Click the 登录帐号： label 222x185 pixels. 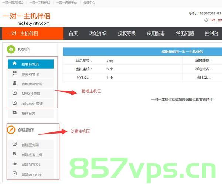pyautogui.click(x=84, y=60)
